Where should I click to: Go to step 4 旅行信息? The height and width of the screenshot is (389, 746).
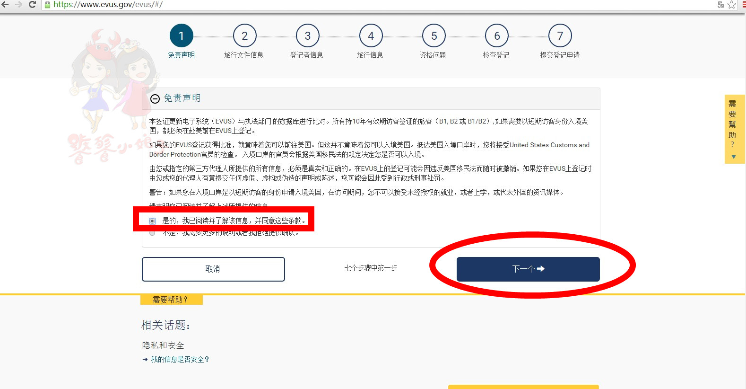pos(371,36)
